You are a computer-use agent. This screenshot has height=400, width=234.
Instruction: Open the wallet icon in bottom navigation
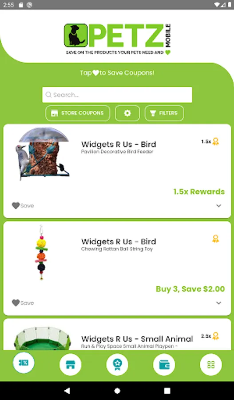[x=164, y=364]
